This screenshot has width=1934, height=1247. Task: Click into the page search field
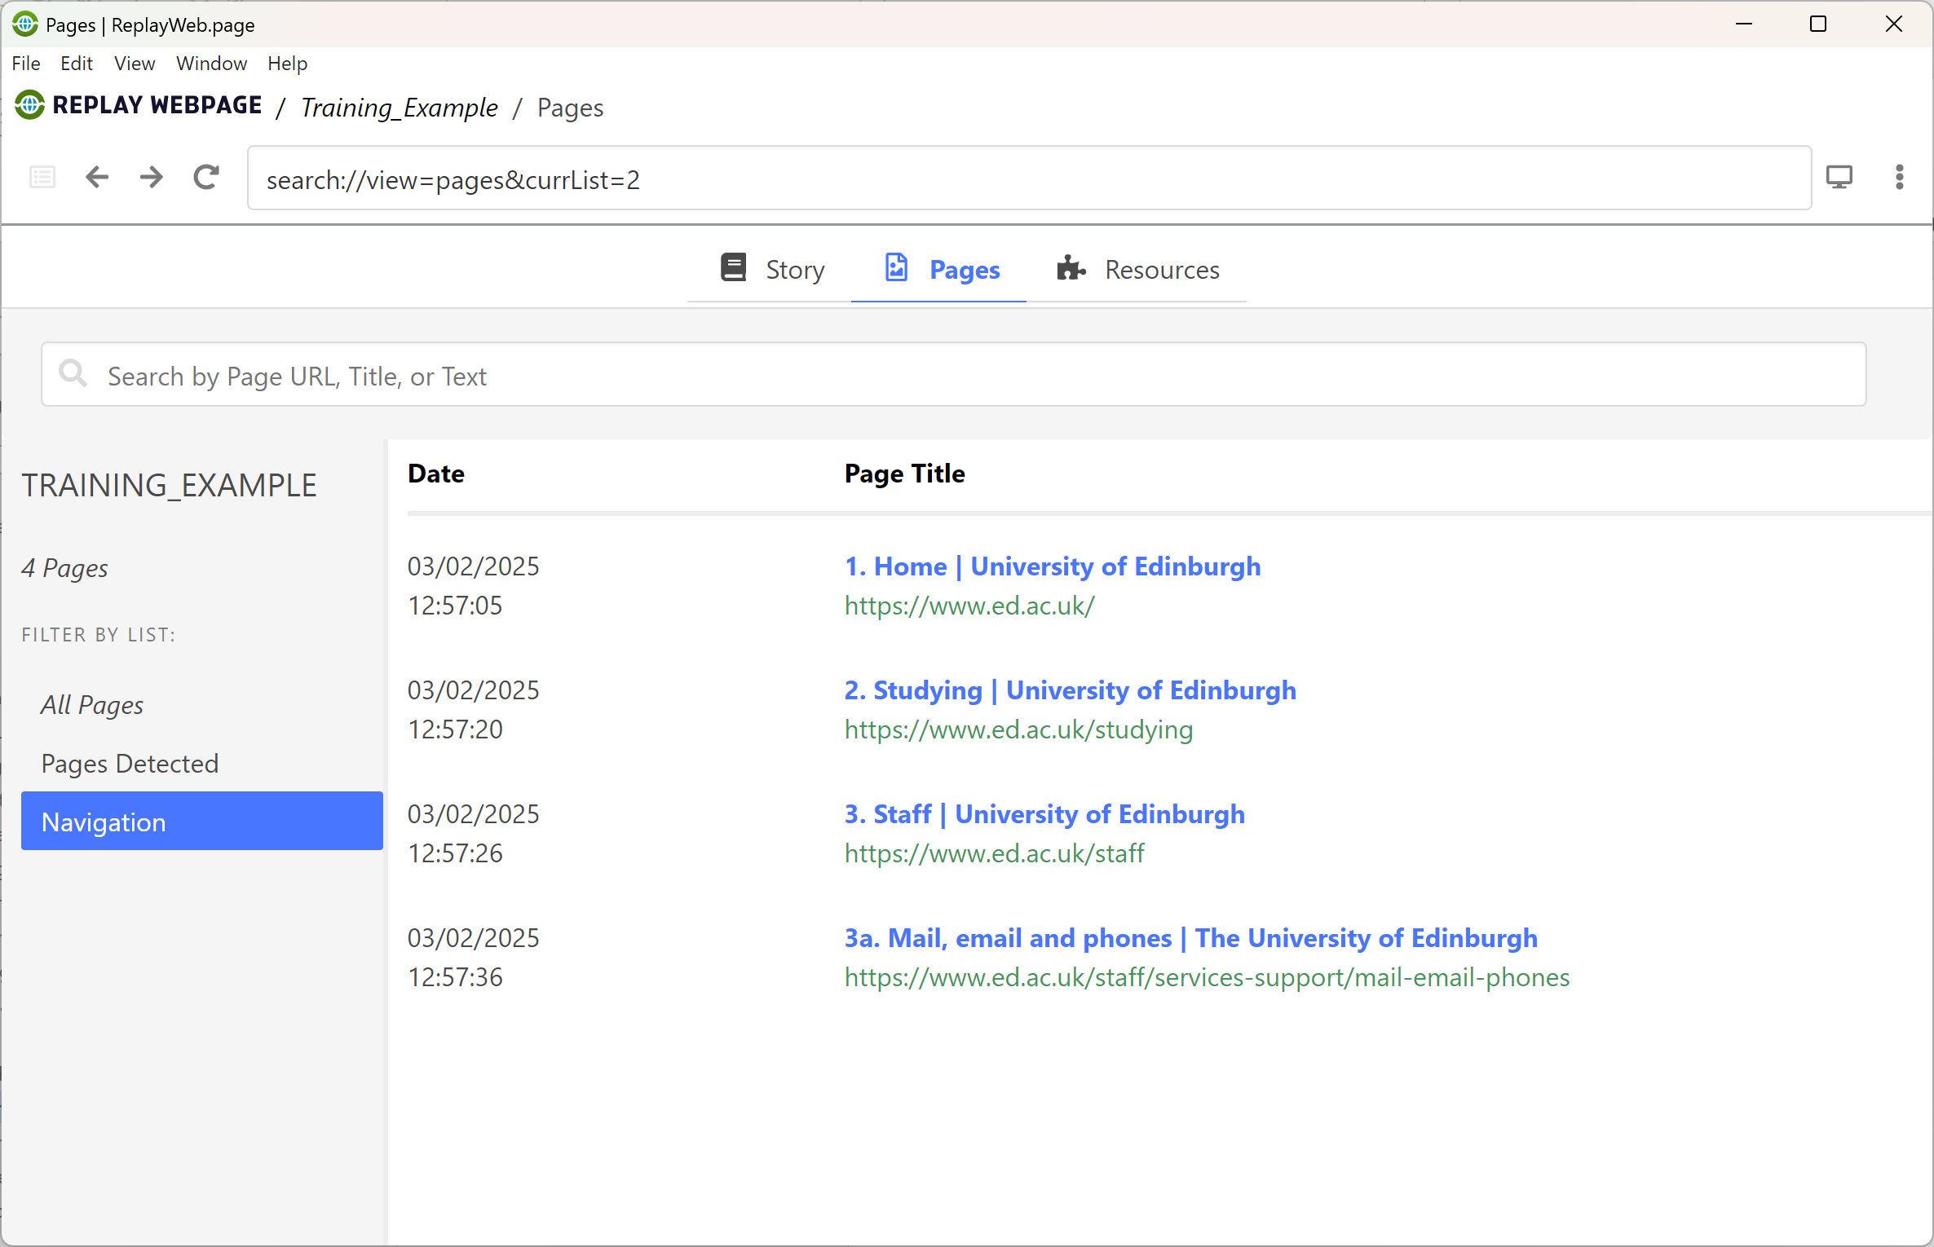coord(953,374)
